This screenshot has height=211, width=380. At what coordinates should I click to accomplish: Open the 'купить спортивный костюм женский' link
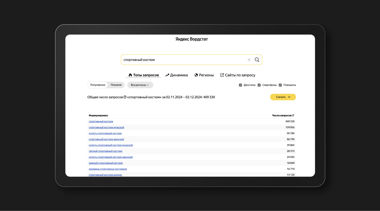pyautogui.click(x=111, y=157)
